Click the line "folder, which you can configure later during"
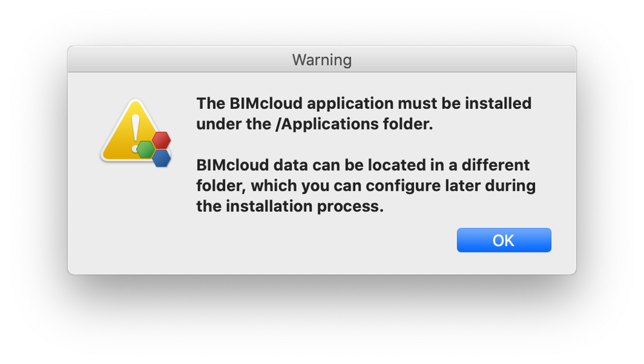 [x=366, y=186]
